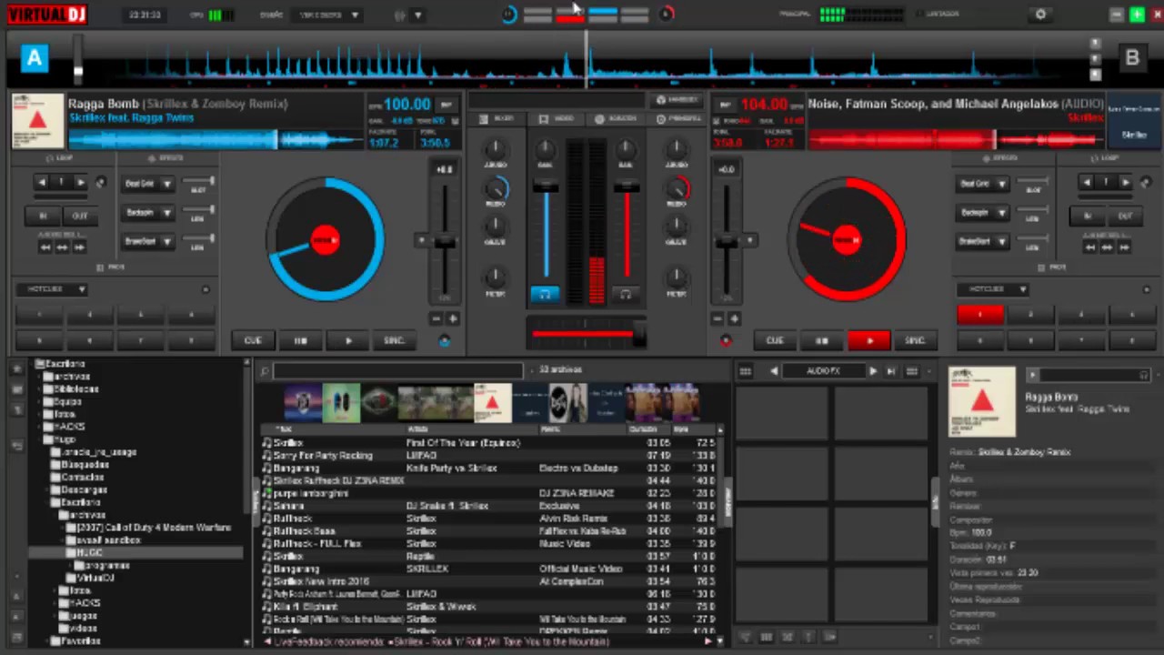Click the deck A pitch slider handle

pyautogui.click(x=445, y=241)
